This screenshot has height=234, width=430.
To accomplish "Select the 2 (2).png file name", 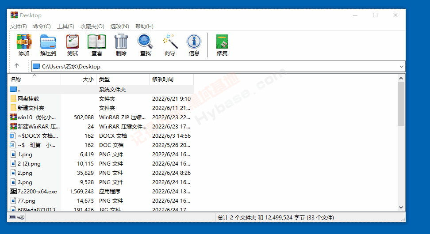I will [29, 164].
